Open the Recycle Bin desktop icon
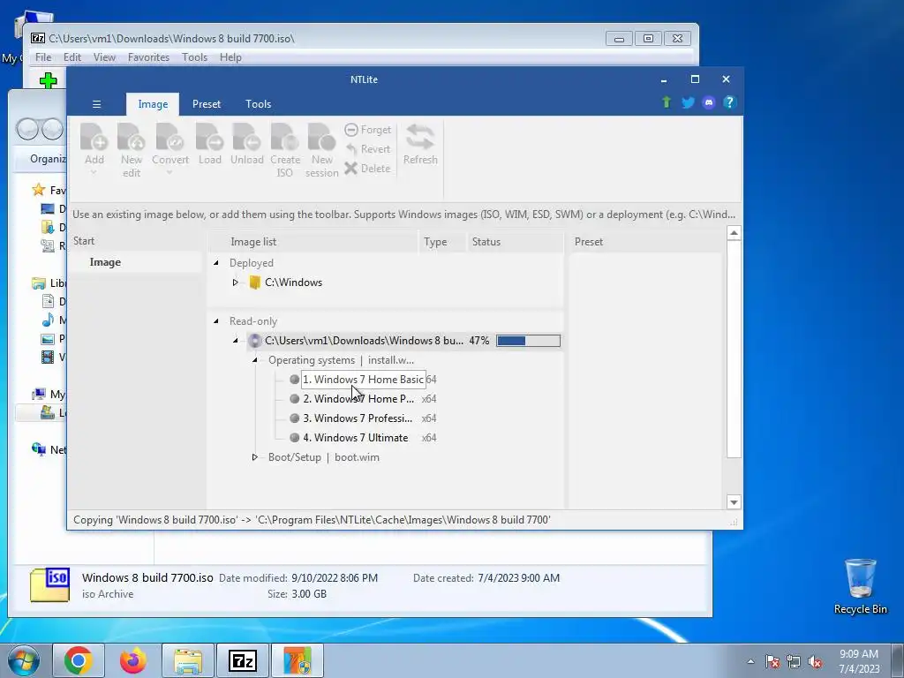The width and height of the screenshot is (904, 678). click(860, 586)
